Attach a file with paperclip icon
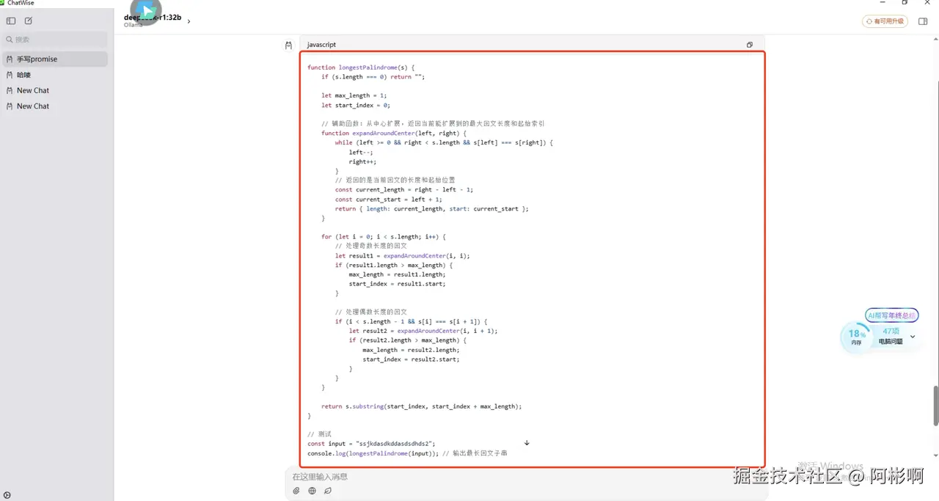 [x=296, y=491]
